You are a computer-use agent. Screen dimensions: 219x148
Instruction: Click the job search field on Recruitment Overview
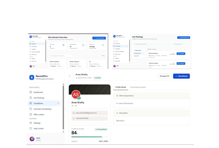(60, 56)
